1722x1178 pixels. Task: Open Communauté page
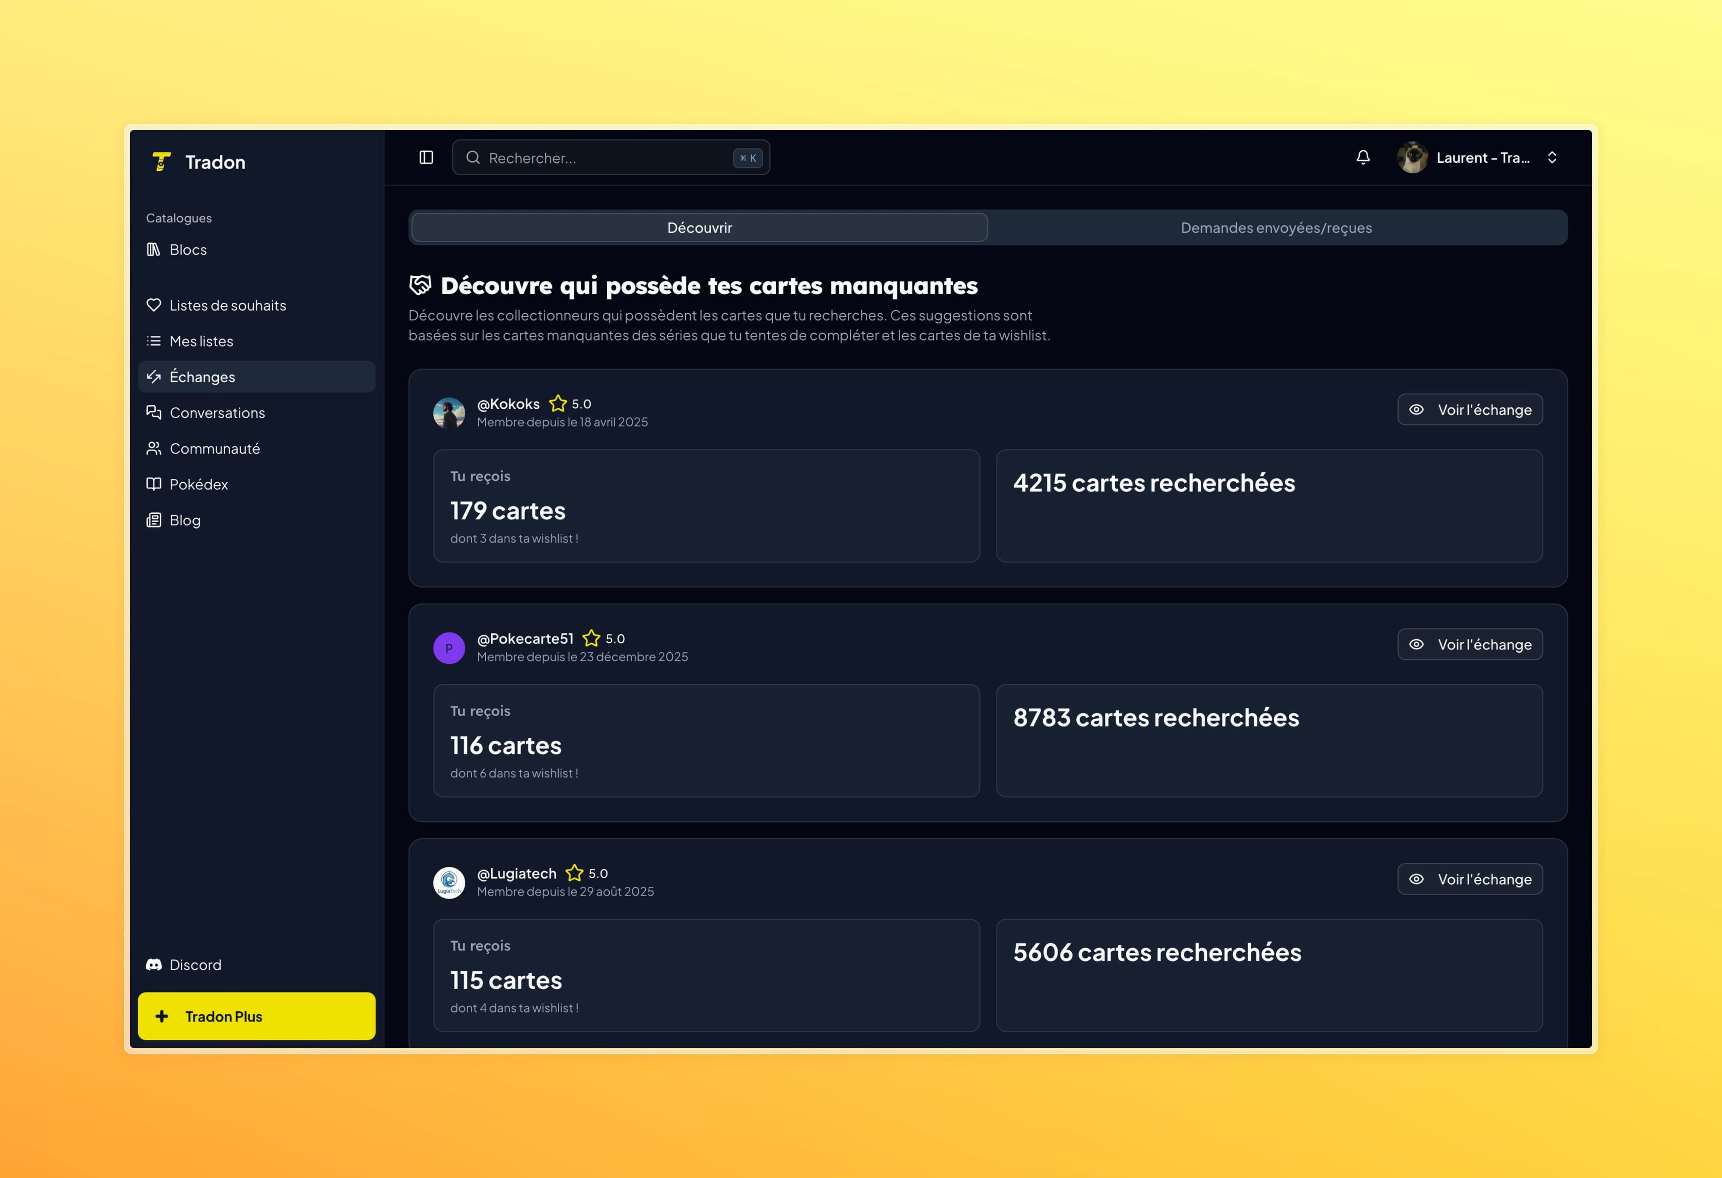(x=214, y=448)
